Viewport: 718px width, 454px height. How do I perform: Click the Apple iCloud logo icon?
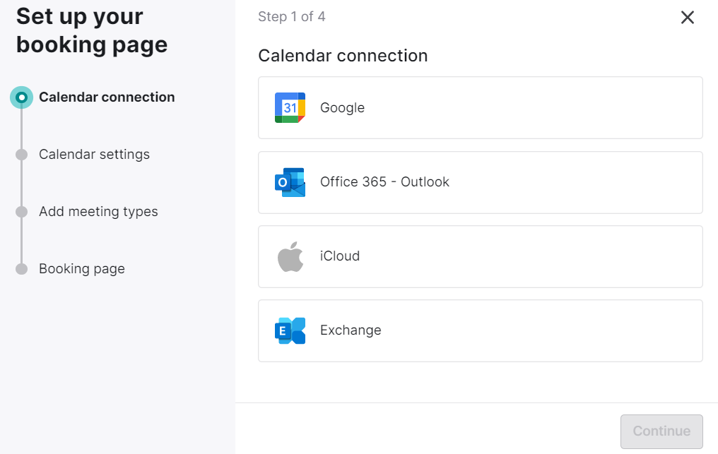pos(290,256)
